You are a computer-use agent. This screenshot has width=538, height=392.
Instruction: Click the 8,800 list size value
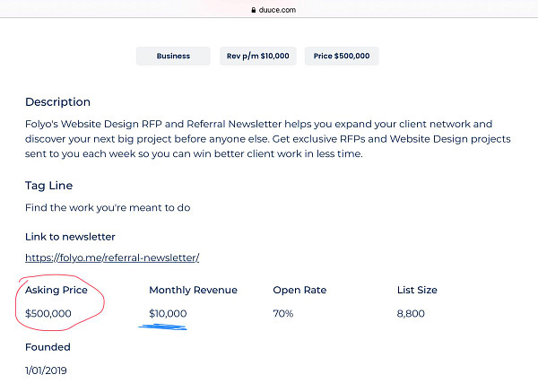411,313
